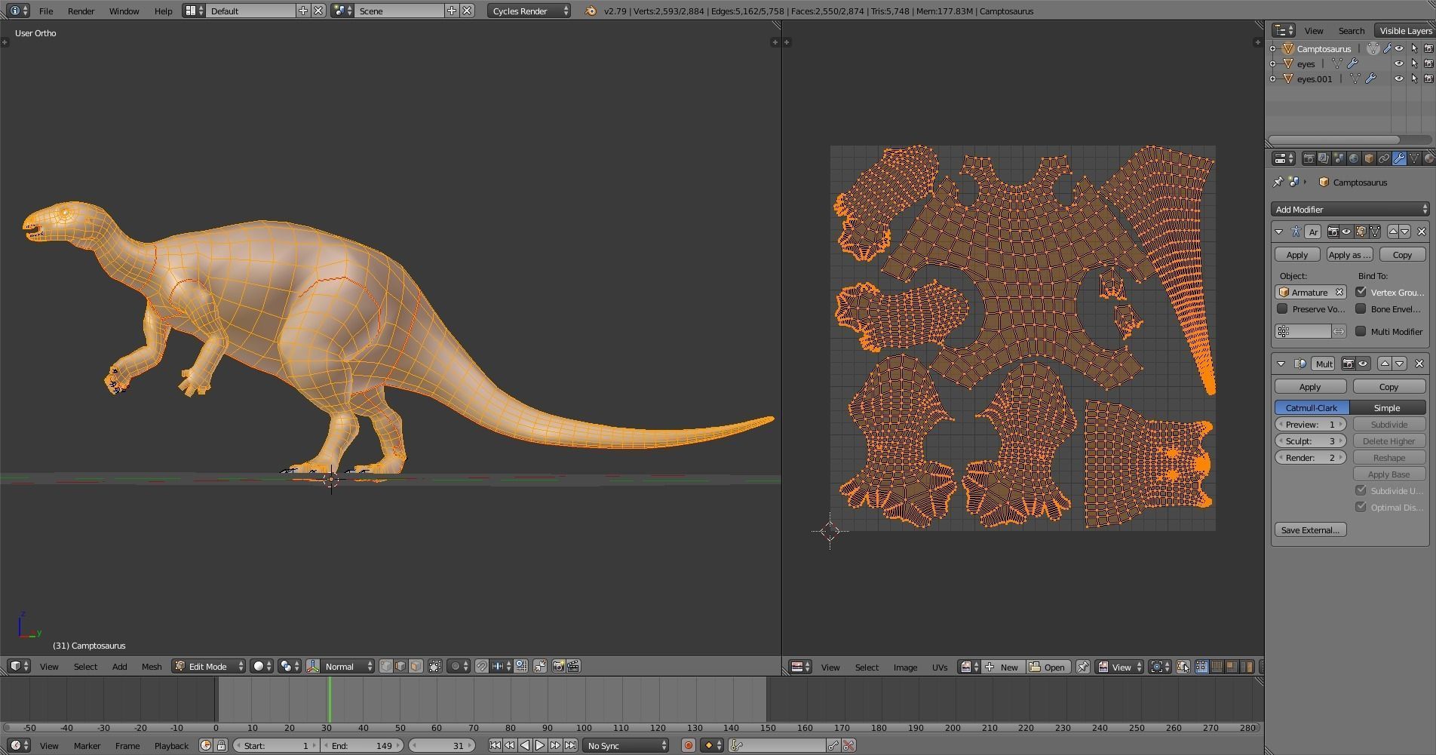Click the timeline auto-keyframe record button
Viewport: 1436px width, 755px height.
coord(688,745)
